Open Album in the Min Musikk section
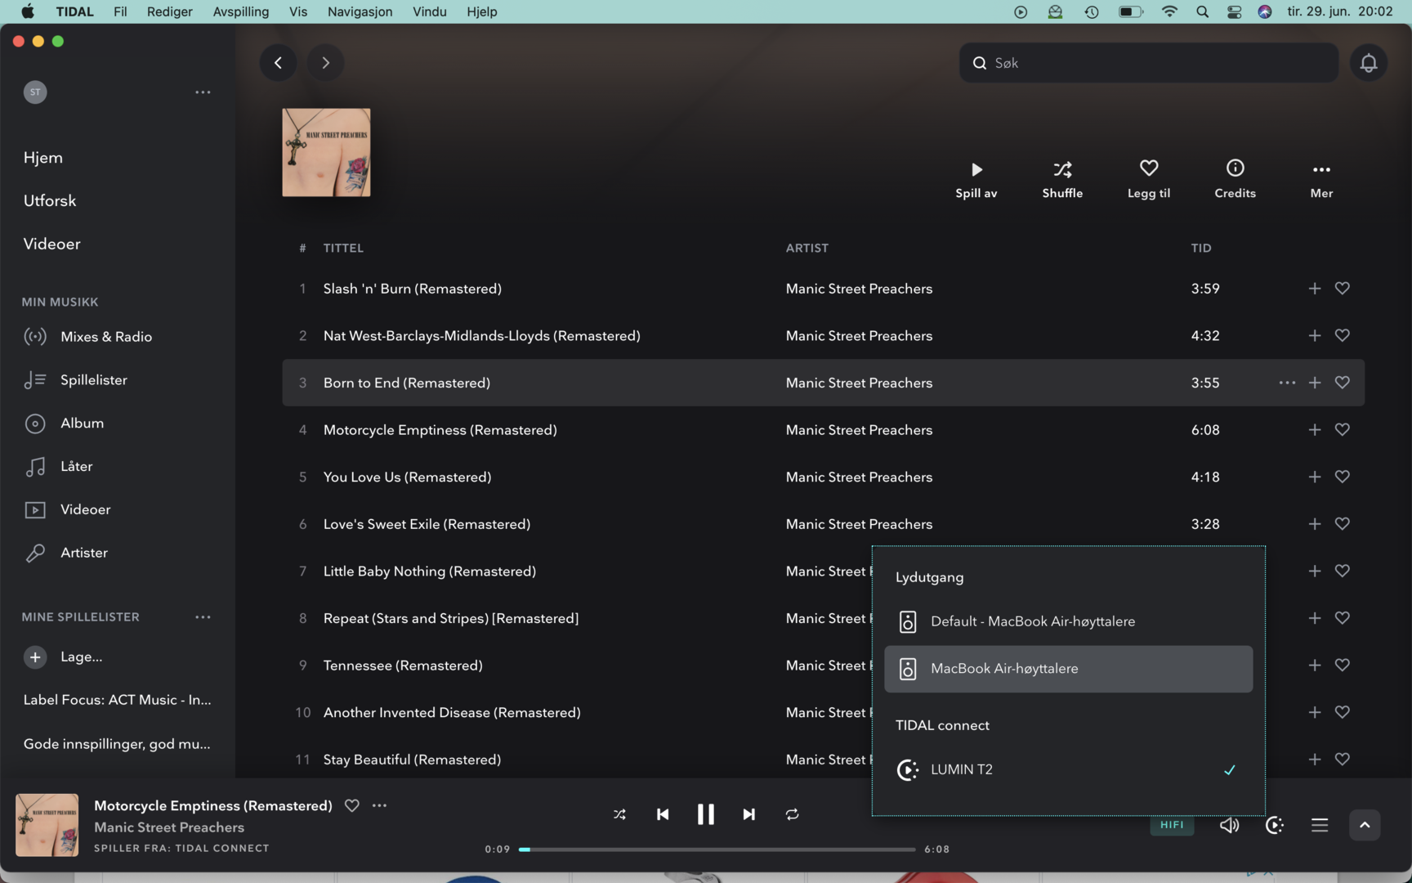 tap(64, 424)
